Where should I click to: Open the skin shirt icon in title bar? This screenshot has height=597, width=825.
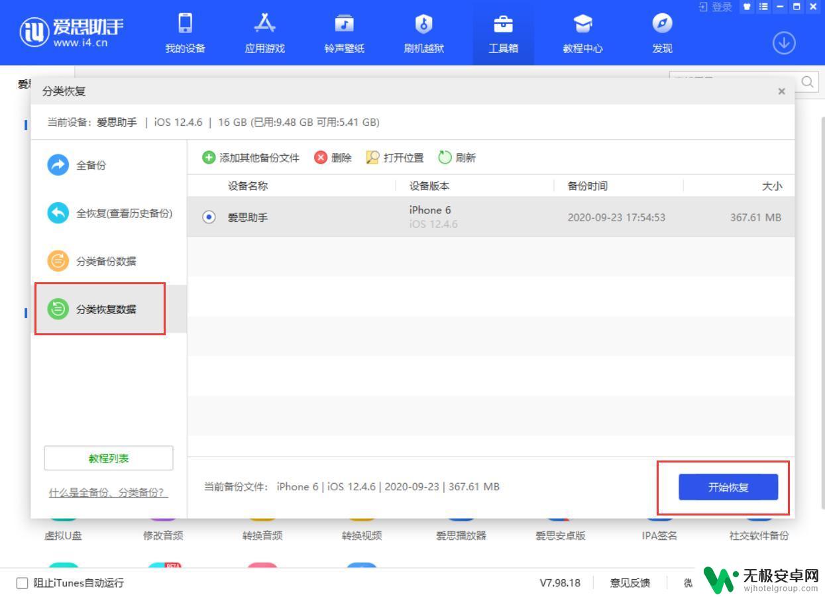pos(748,7)
